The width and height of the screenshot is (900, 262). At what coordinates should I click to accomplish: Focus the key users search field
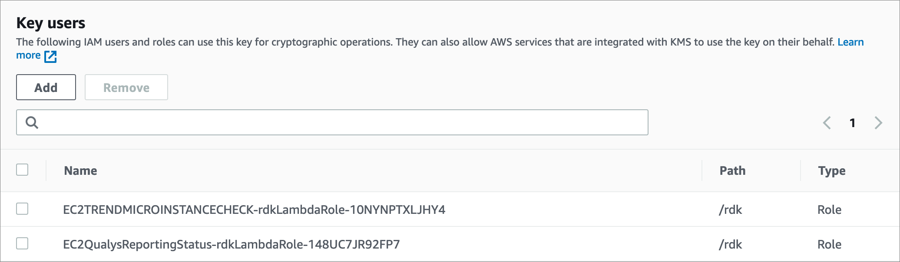coord(332,122)
